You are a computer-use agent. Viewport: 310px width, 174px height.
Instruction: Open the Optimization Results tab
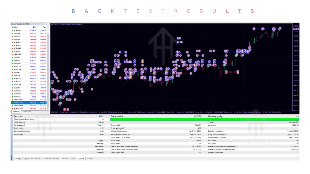pyautogui.click(x=32, y=159)
